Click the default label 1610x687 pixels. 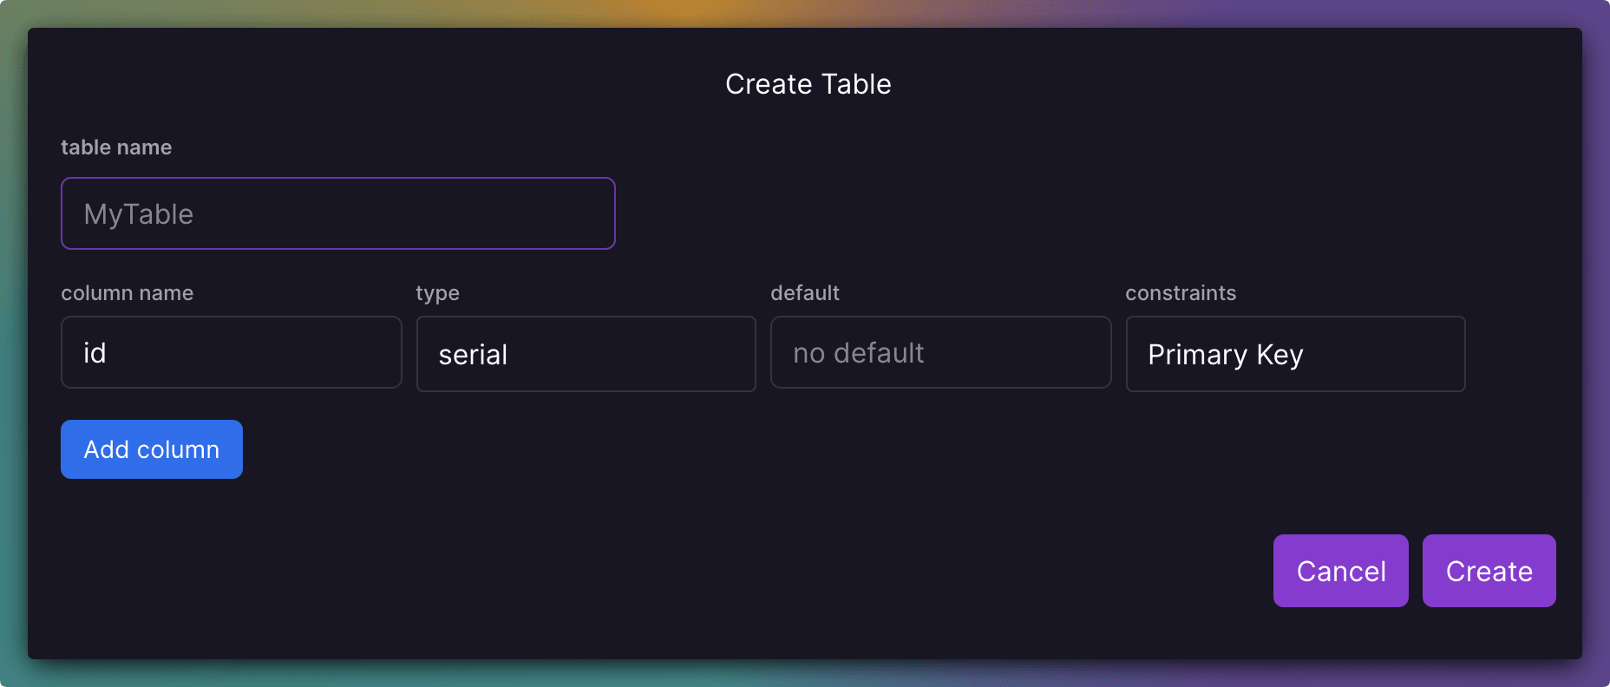point(805,293)
